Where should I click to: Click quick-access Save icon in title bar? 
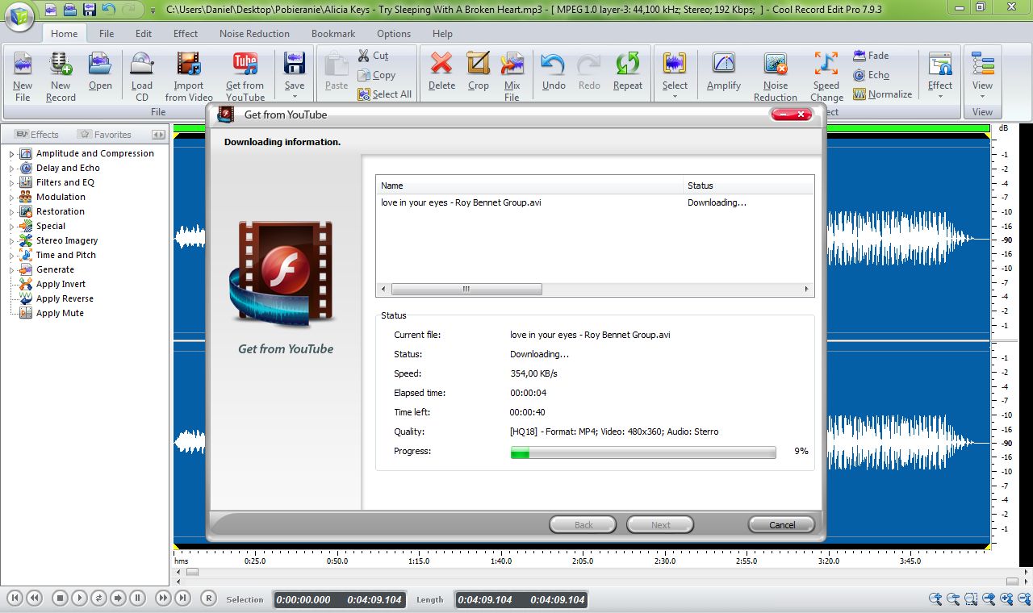(90, 10)
